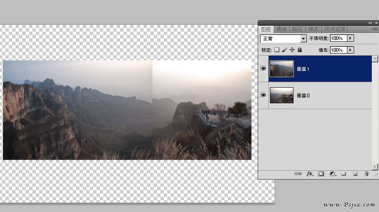Hide 图层 1 with its eye icon
379x212 pixels.
(264, 69)
